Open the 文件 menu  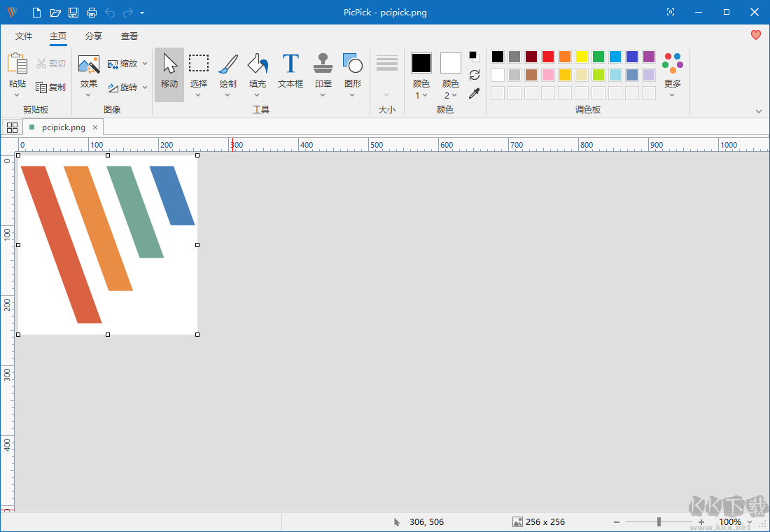(x=24, y=36)
